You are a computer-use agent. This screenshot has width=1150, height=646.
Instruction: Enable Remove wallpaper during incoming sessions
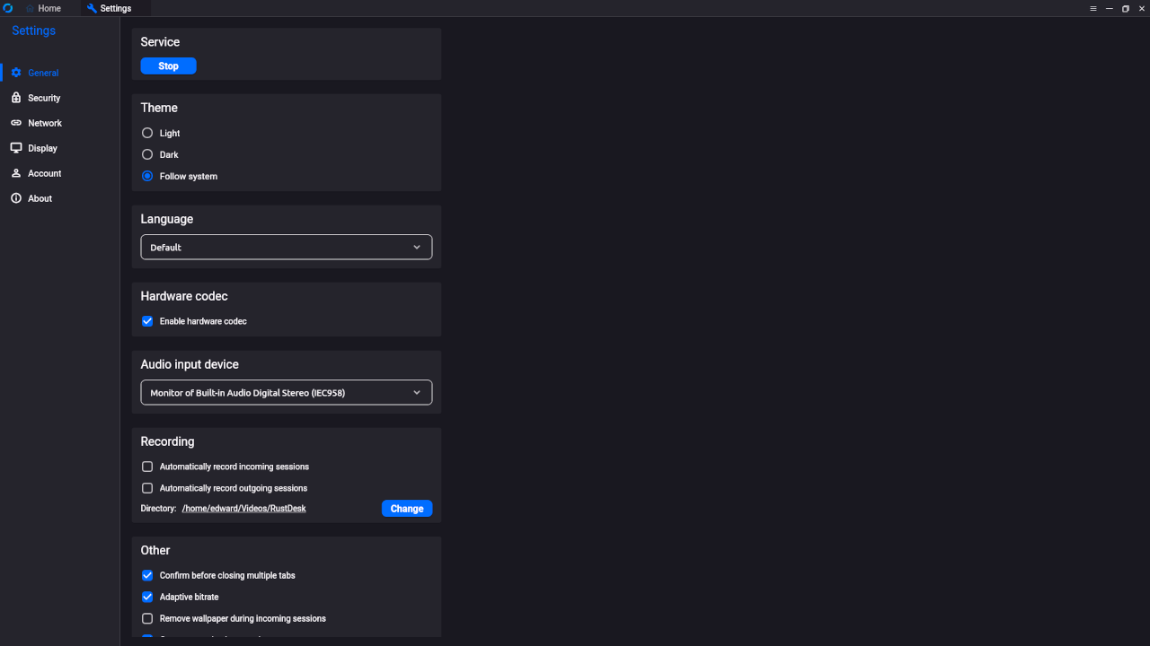[147, 618]
